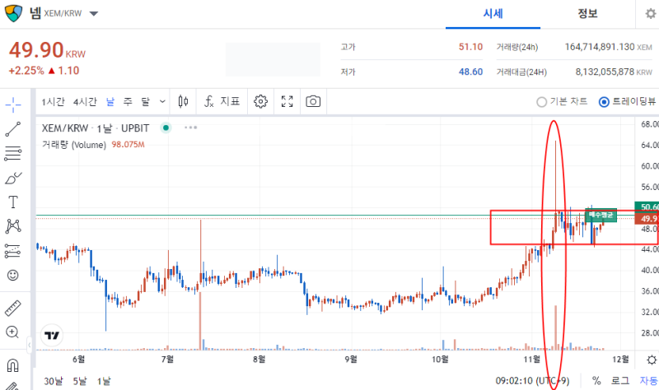Click the 매수평균 price line label
659x390 pixels.
601,215
